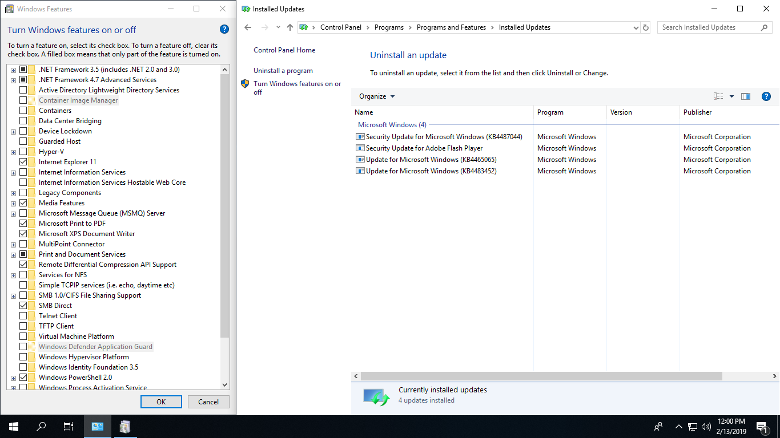Enable TFTP Client feature

click(23, 326)
